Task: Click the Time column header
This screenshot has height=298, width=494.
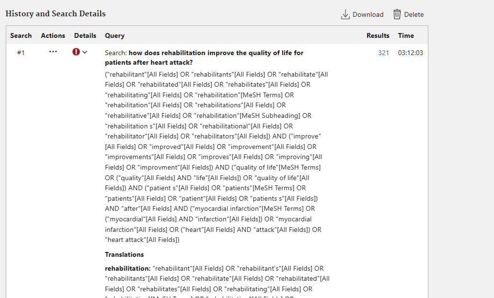Action: [406, 35]
